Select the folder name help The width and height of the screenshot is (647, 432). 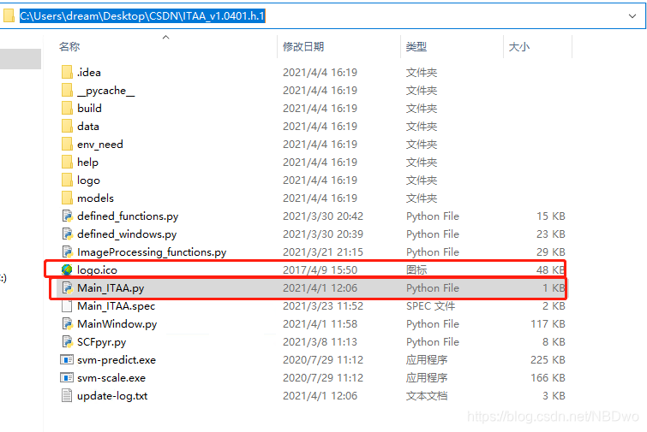(88, 163)
